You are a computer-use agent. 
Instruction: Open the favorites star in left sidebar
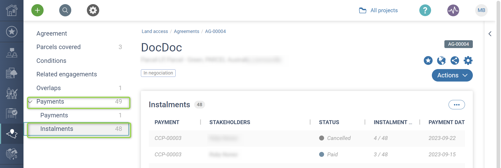point(12,32)
